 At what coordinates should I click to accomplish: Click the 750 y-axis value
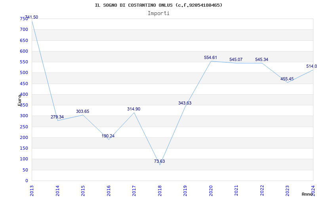(x=24, y=19)
